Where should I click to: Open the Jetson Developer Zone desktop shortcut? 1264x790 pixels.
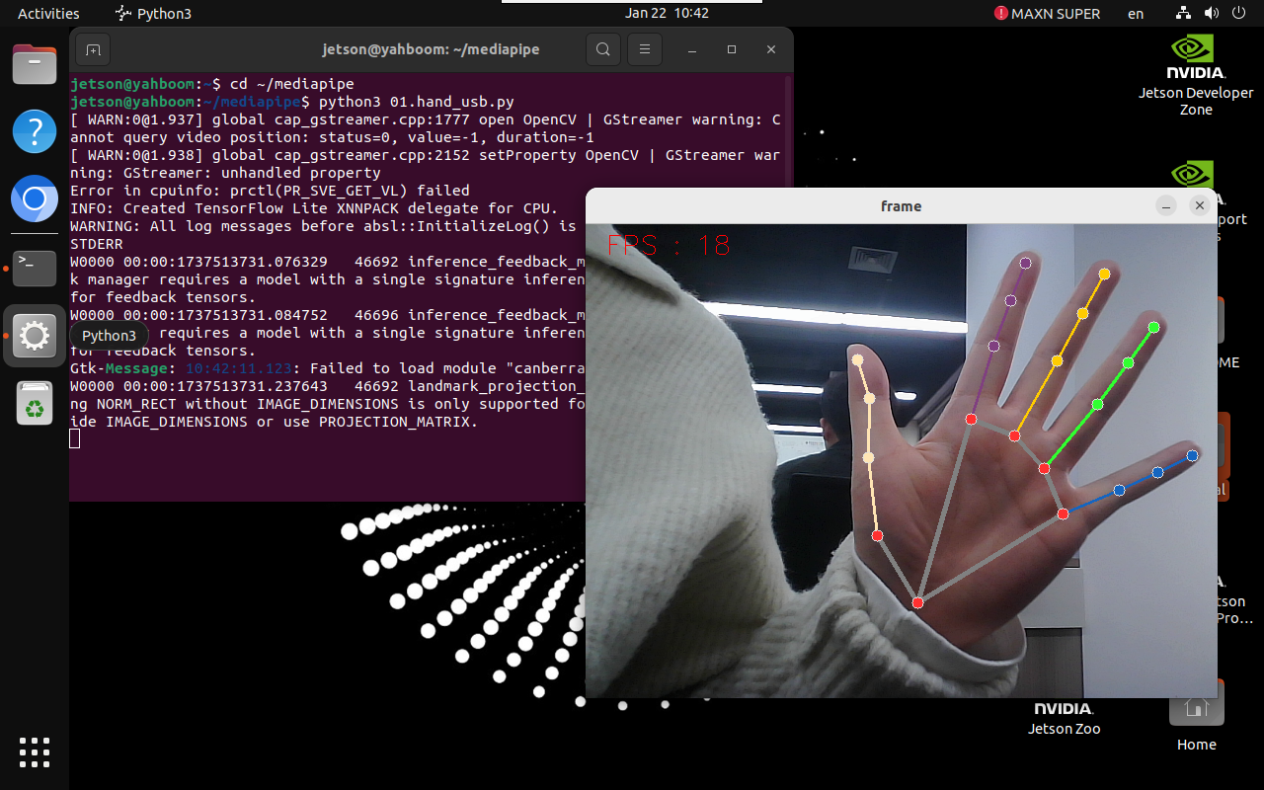click(1196, 76)
